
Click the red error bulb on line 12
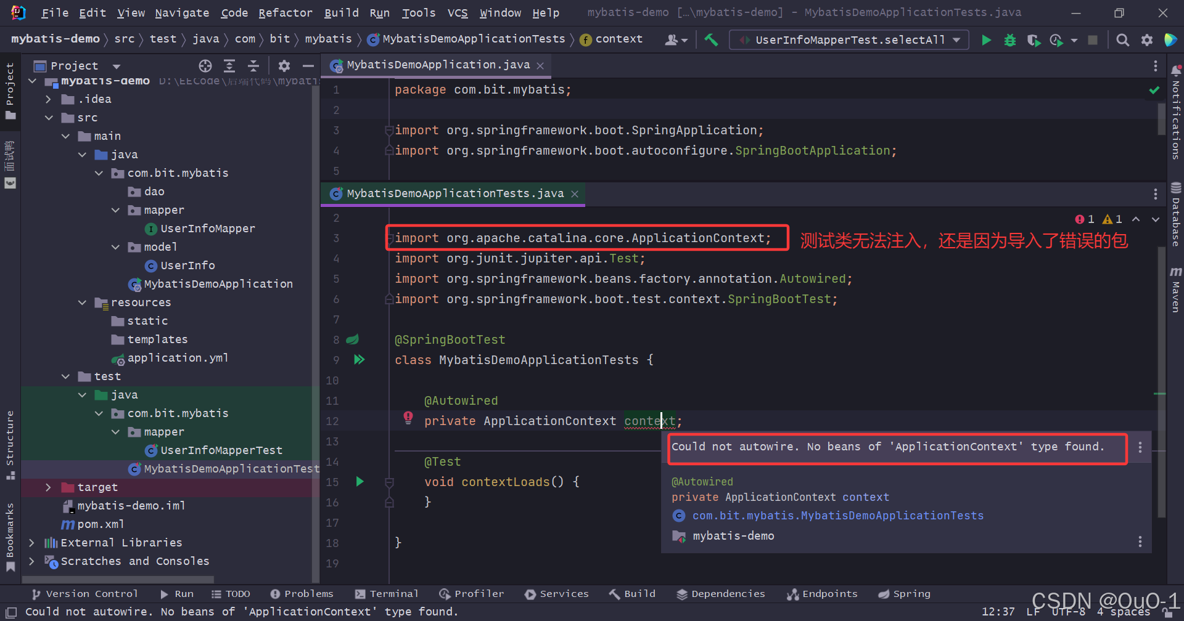point(408,418)
